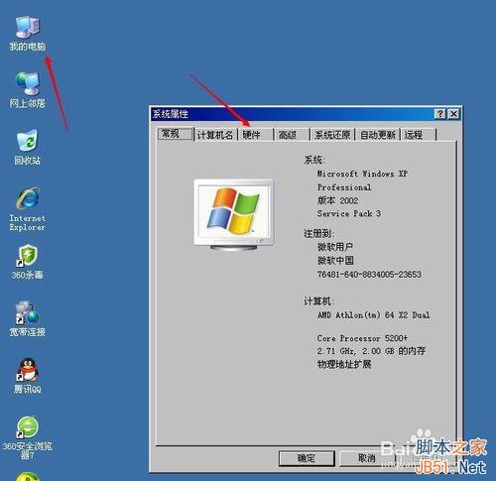This screenshot has width=496, height=481.
Task: Switch to the 计算机名 tab
Action: 215,135
